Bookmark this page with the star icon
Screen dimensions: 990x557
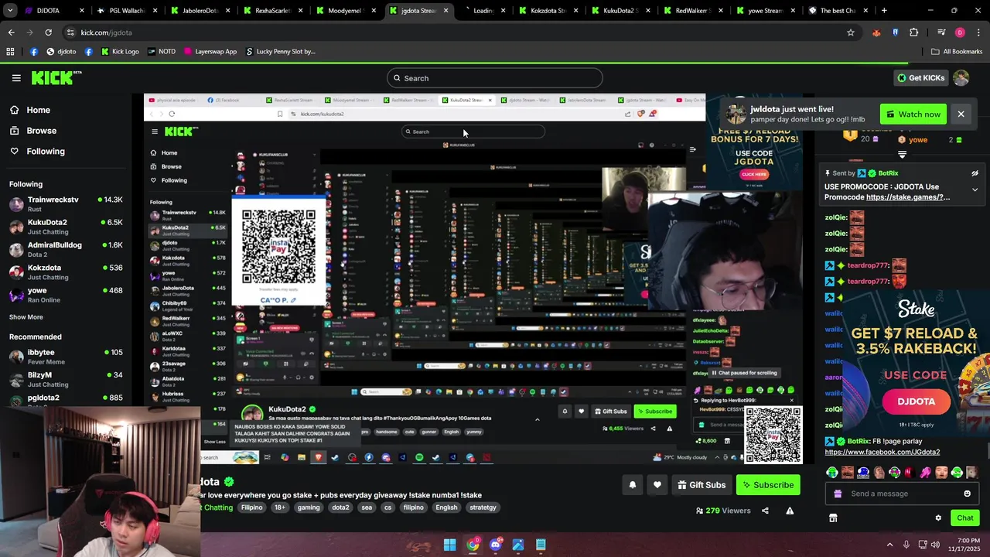(851, 32)
